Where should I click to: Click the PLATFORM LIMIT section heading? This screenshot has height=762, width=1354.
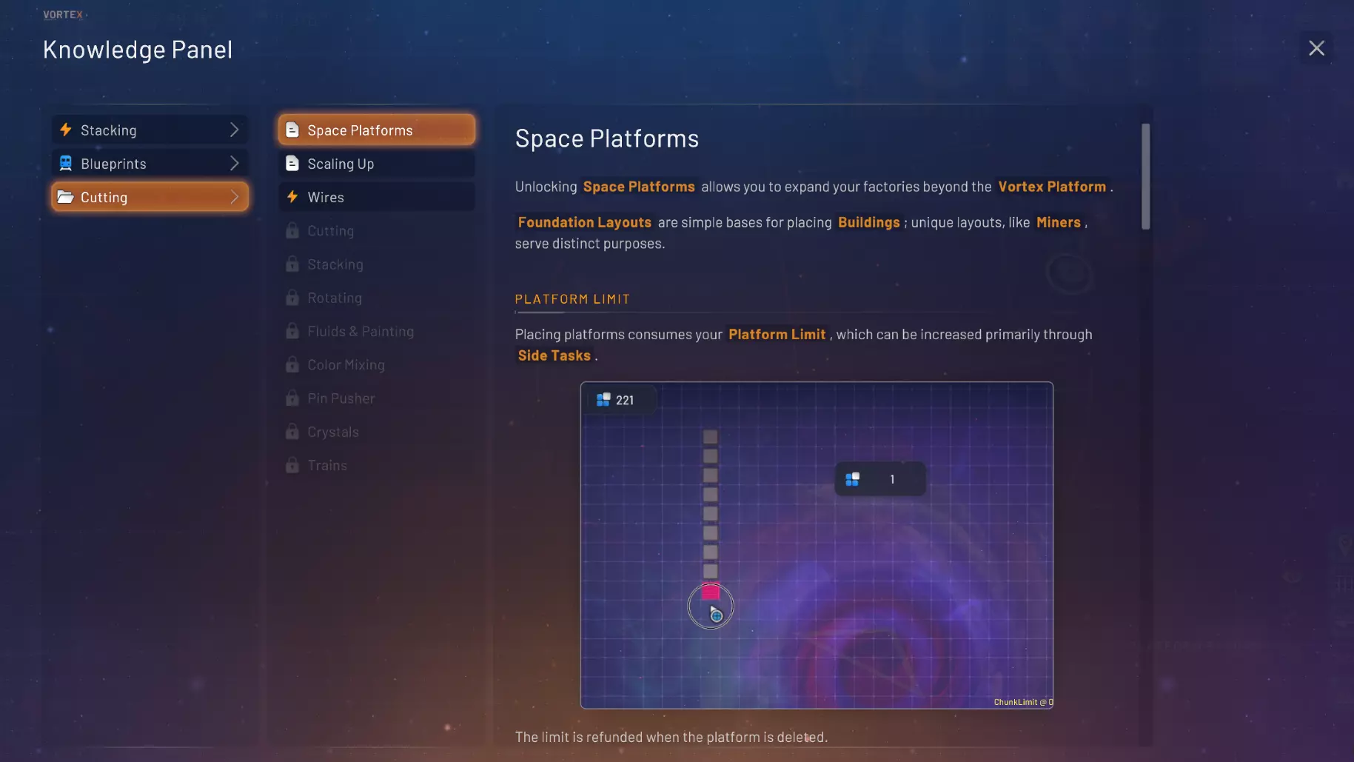click(x=572, y=299)
